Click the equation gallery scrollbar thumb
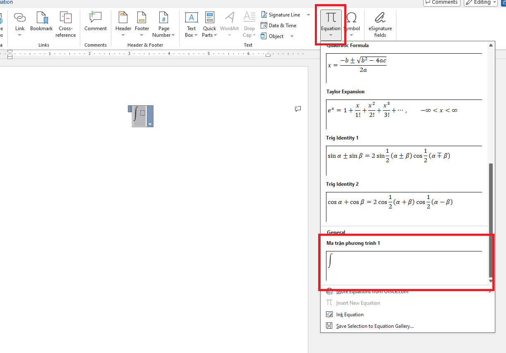This screenshot has width=506, height=353. [491, 220]
